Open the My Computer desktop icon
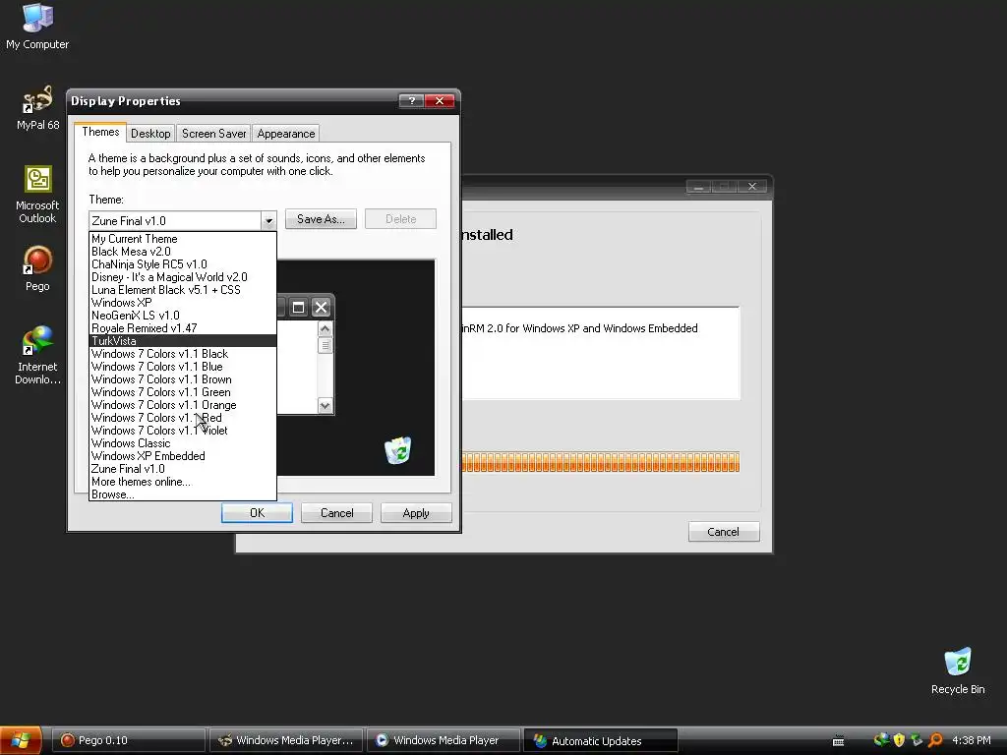Viewport: 1007px width, 755px height. [37, 27]
